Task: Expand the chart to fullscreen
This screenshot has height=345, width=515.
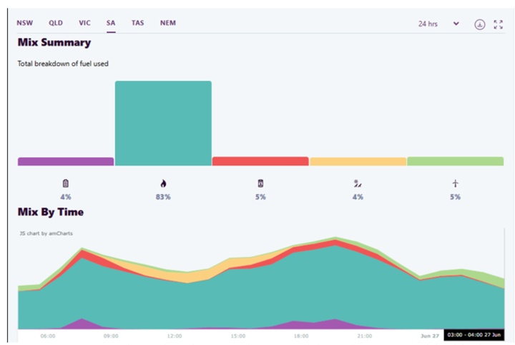Action: [x=499, y=24]
